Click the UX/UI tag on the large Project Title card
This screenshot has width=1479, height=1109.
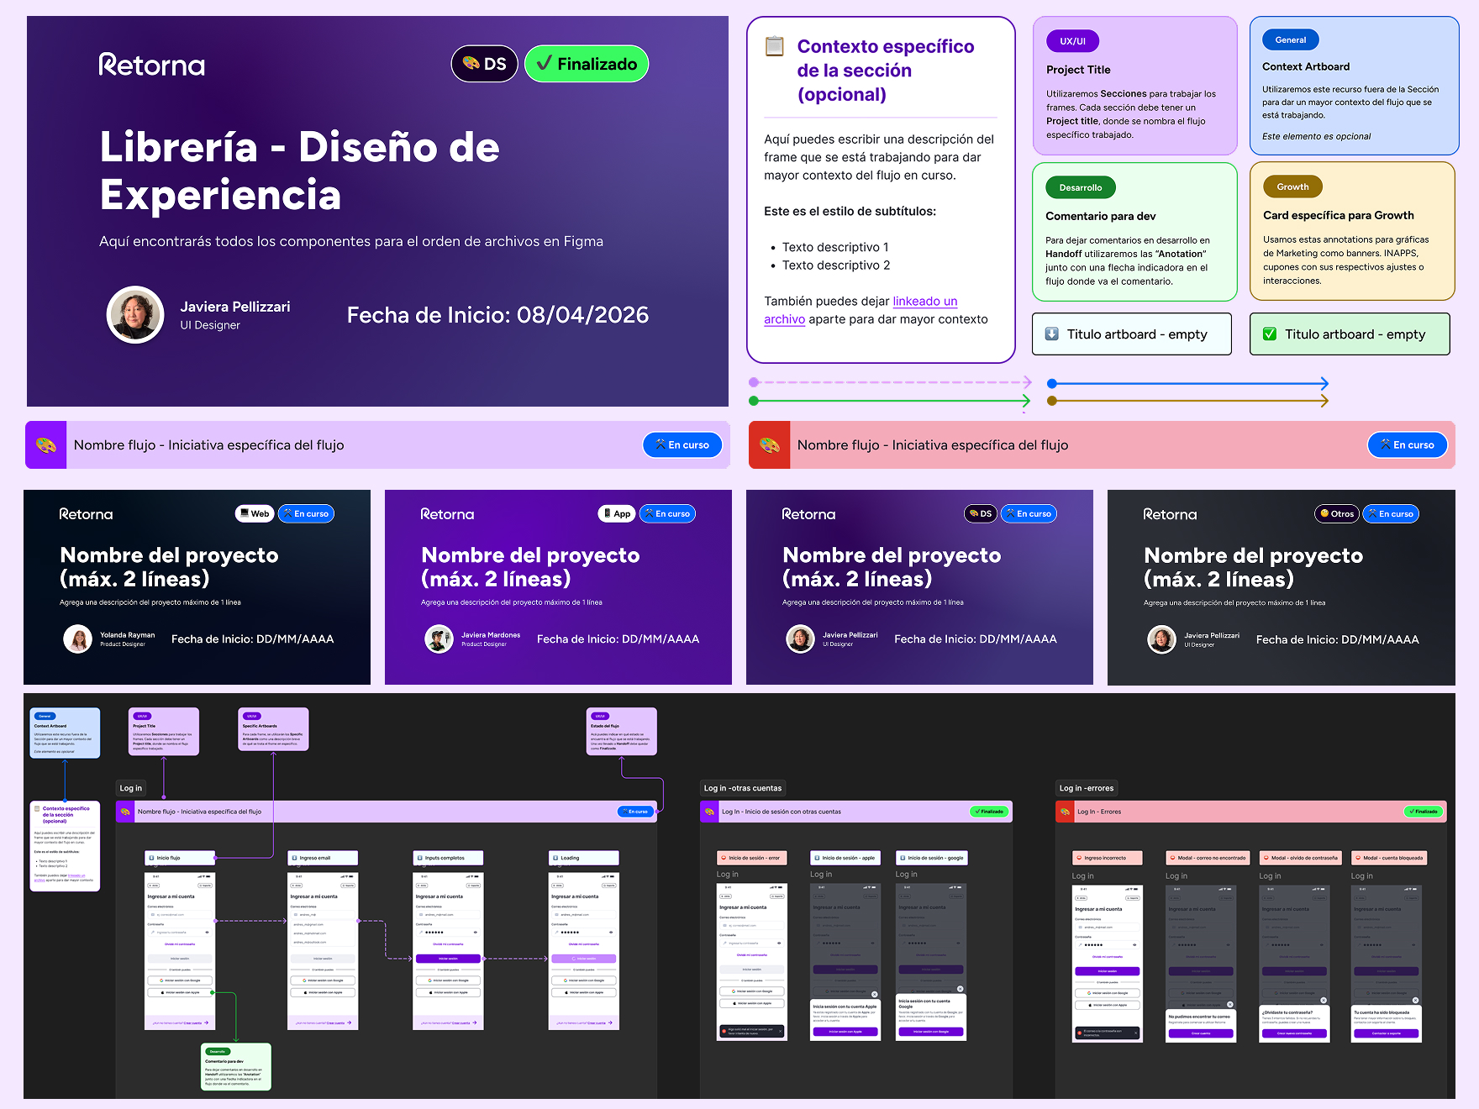click(x=1072, y=40)
